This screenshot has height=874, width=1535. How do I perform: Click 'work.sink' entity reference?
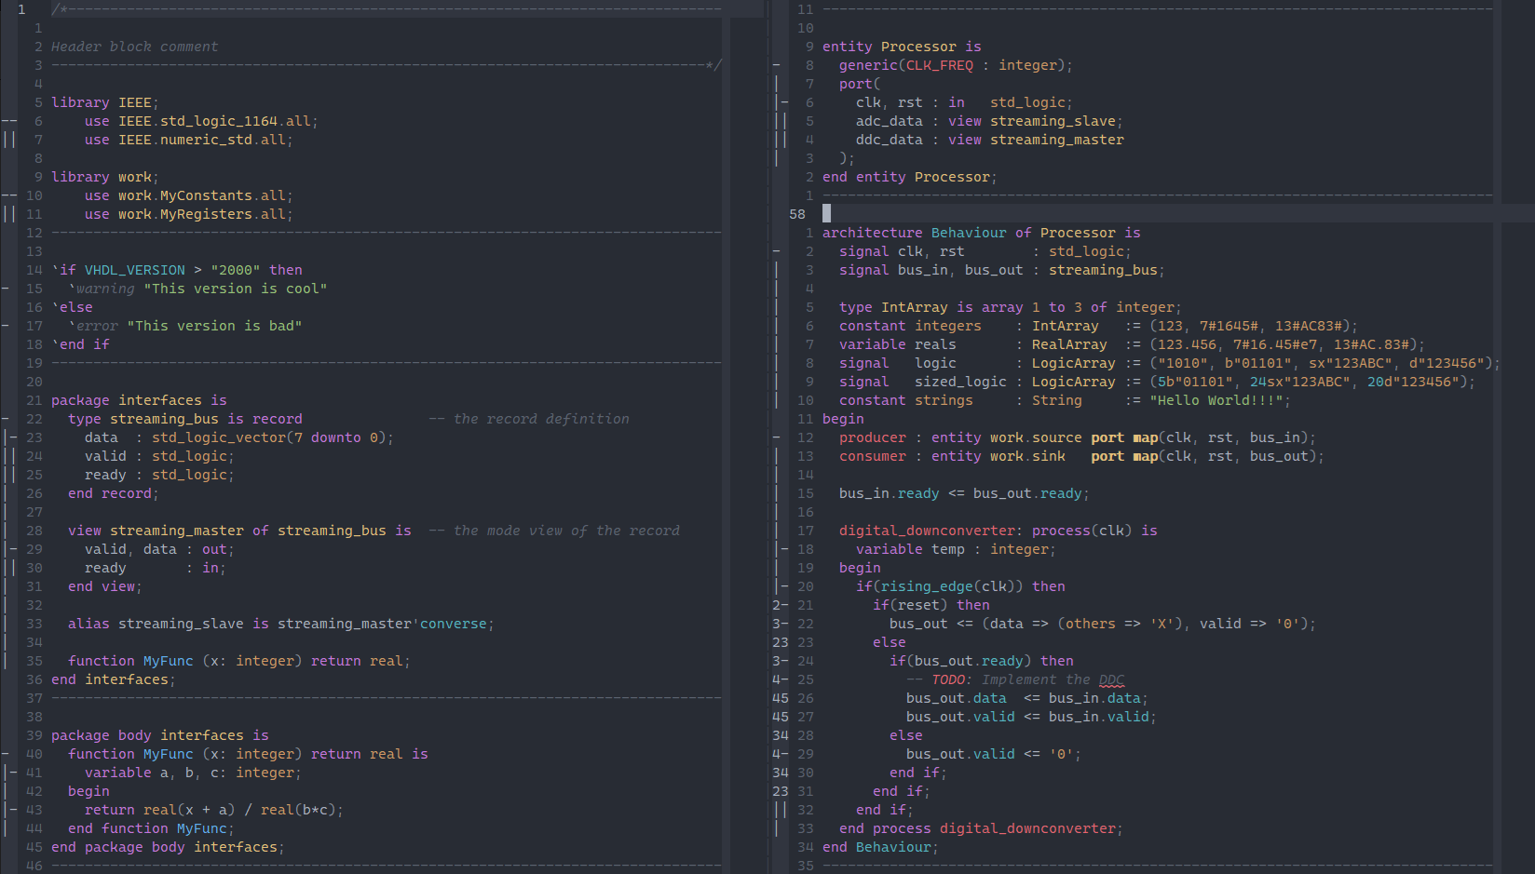coord(1027,456)
